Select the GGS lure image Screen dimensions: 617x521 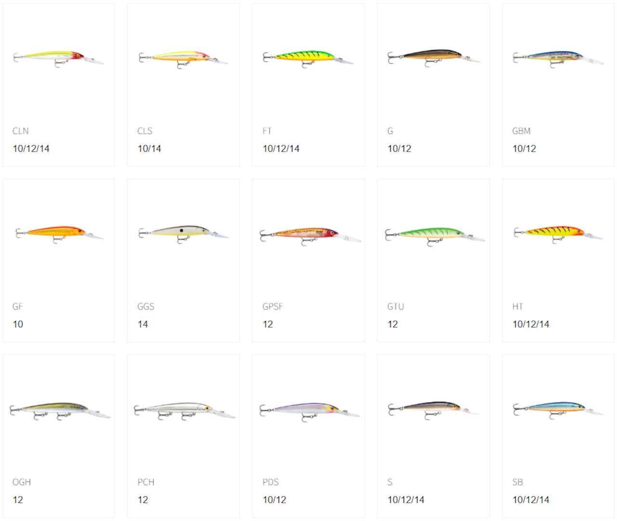pyautogui.click(x=183, y=234)
